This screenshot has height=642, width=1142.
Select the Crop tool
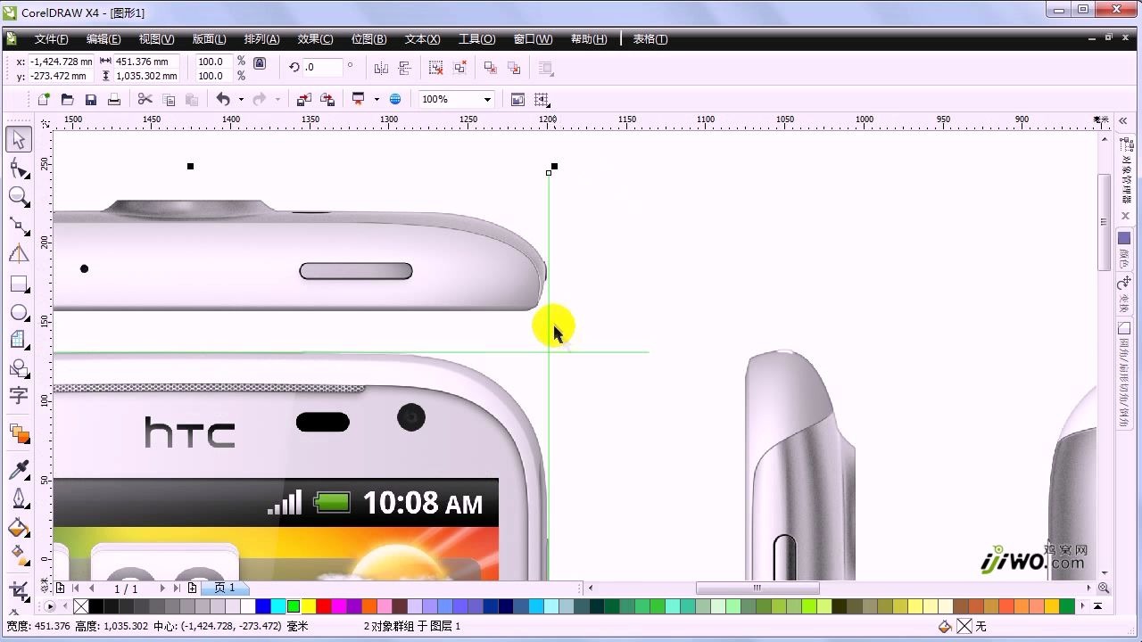point(19,589)
